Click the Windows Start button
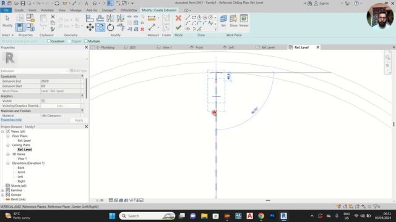This screenshot has width=396, height=222. [113, 216]
